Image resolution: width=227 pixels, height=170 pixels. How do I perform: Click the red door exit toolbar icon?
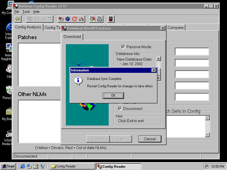tap(111, 19)
